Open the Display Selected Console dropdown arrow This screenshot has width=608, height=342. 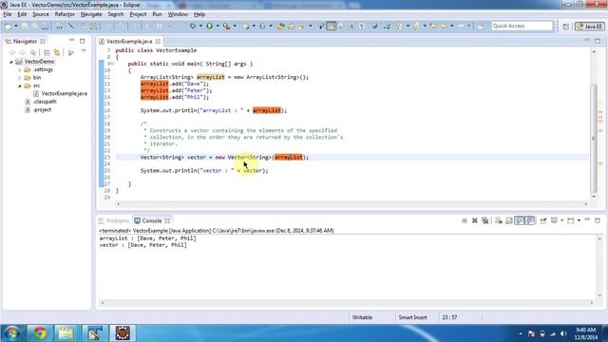561,220
